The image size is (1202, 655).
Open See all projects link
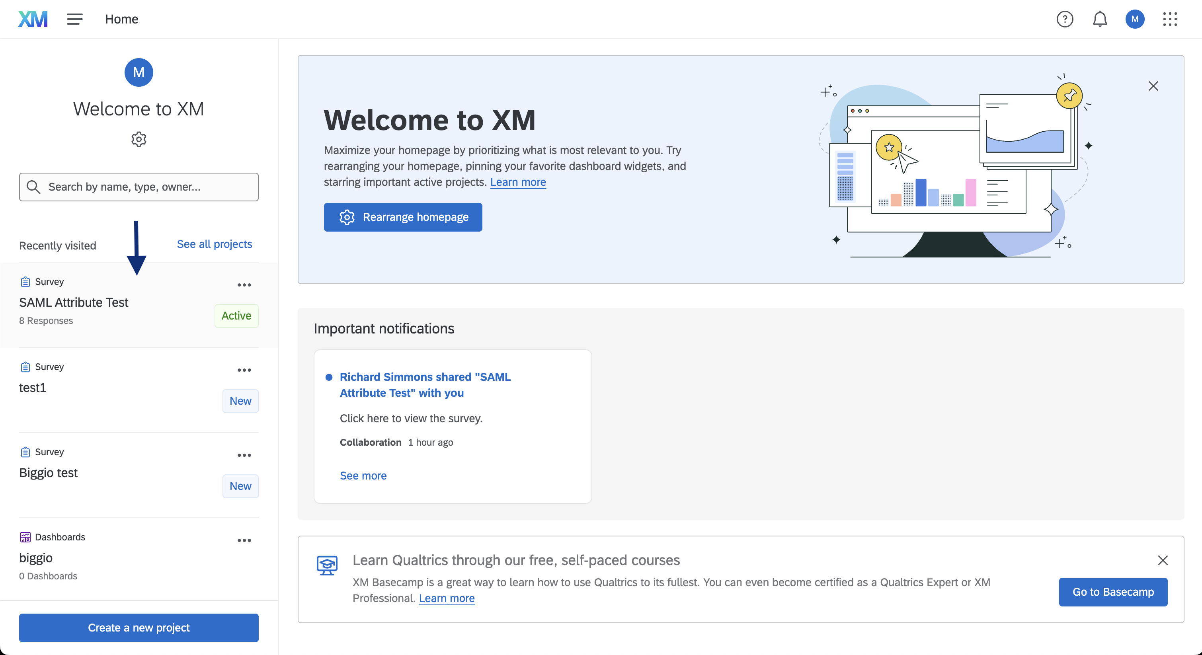[214, 244]
